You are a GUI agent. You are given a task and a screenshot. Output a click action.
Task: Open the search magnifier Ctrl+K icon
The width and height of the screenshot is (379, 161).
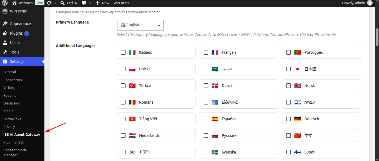(62, 3)
